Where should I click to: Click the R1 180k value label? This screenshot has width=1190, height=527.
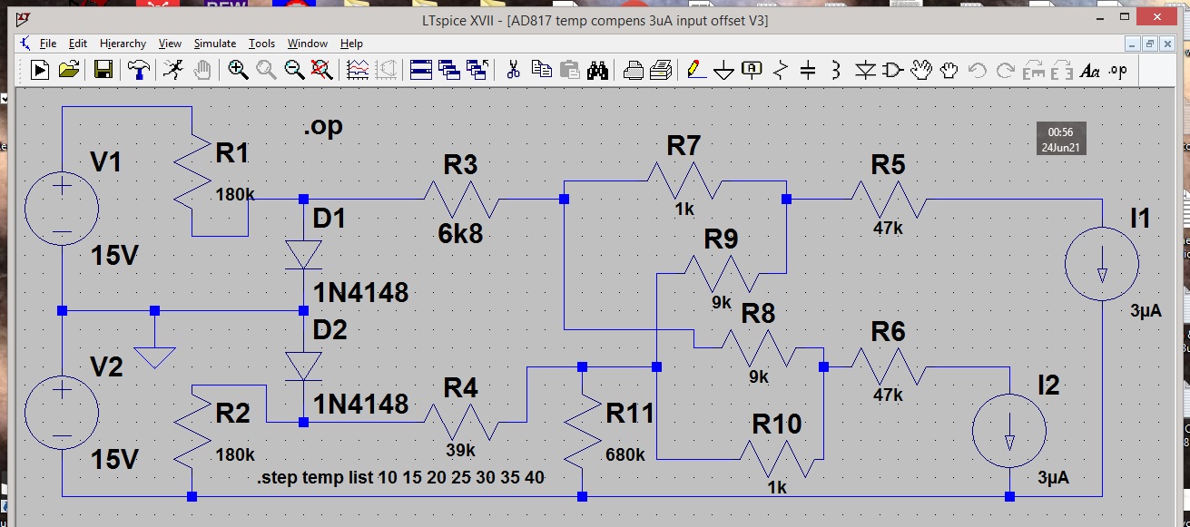pos(235,193)
